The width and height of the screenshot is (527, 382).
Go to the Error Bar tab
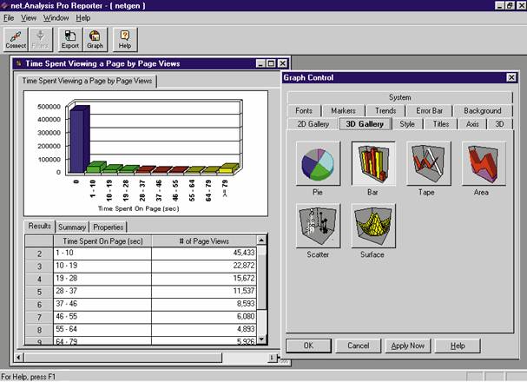(x=429, y=110)
